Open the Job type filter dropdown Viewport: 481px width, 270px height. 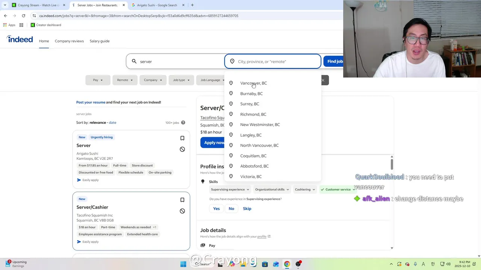(x=181, y=80)
